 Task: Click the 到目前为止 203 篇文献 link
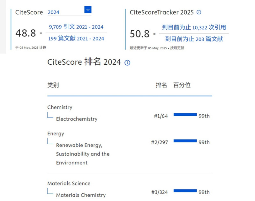pos(194,39)
